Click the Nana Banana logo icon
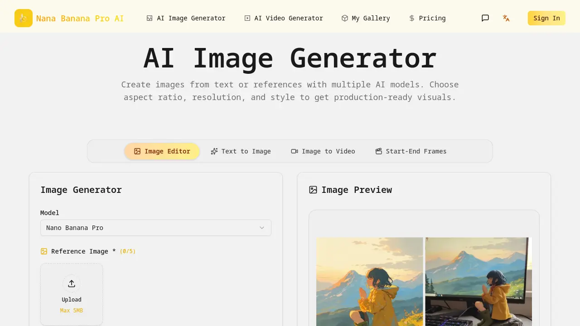 (24, 18)
